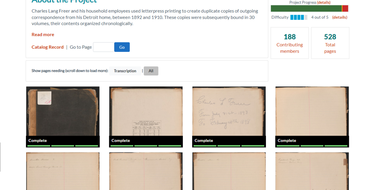Open first thumbnail in second row
The image size is (382, 190).
pyautogui.click(x=63, y=171)
